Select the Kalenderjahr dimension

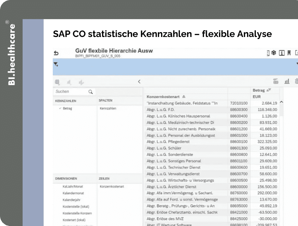pos(72,200)
